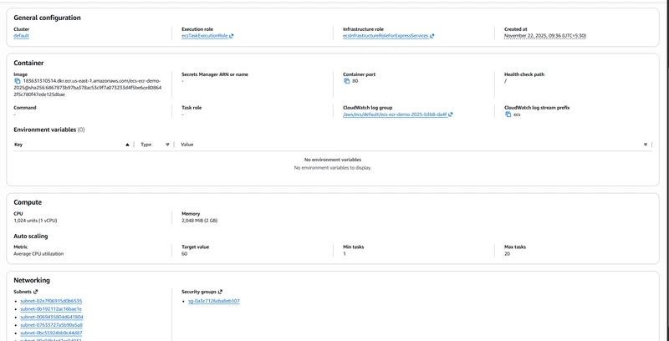The width and height of the screenshot is (669, 341).
Task: Click external link icon beside Subnets
Action: (36, 292)
